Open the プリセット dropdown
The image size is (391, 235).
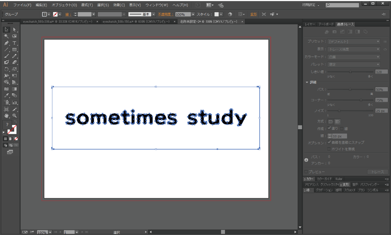click(x=354, y=42)
